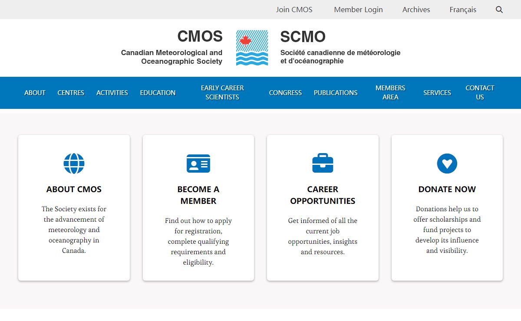Viewport: 521px width, 321px height.
Task: Click 'Société canadienne de météorologie' text
Action: coord(340,52)
